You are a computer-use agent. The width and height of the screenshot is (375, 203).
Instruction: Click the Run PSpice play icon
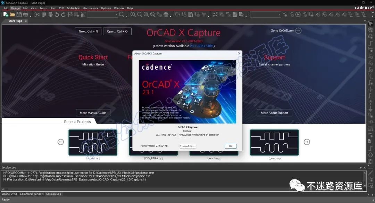(x=298, y=15)
